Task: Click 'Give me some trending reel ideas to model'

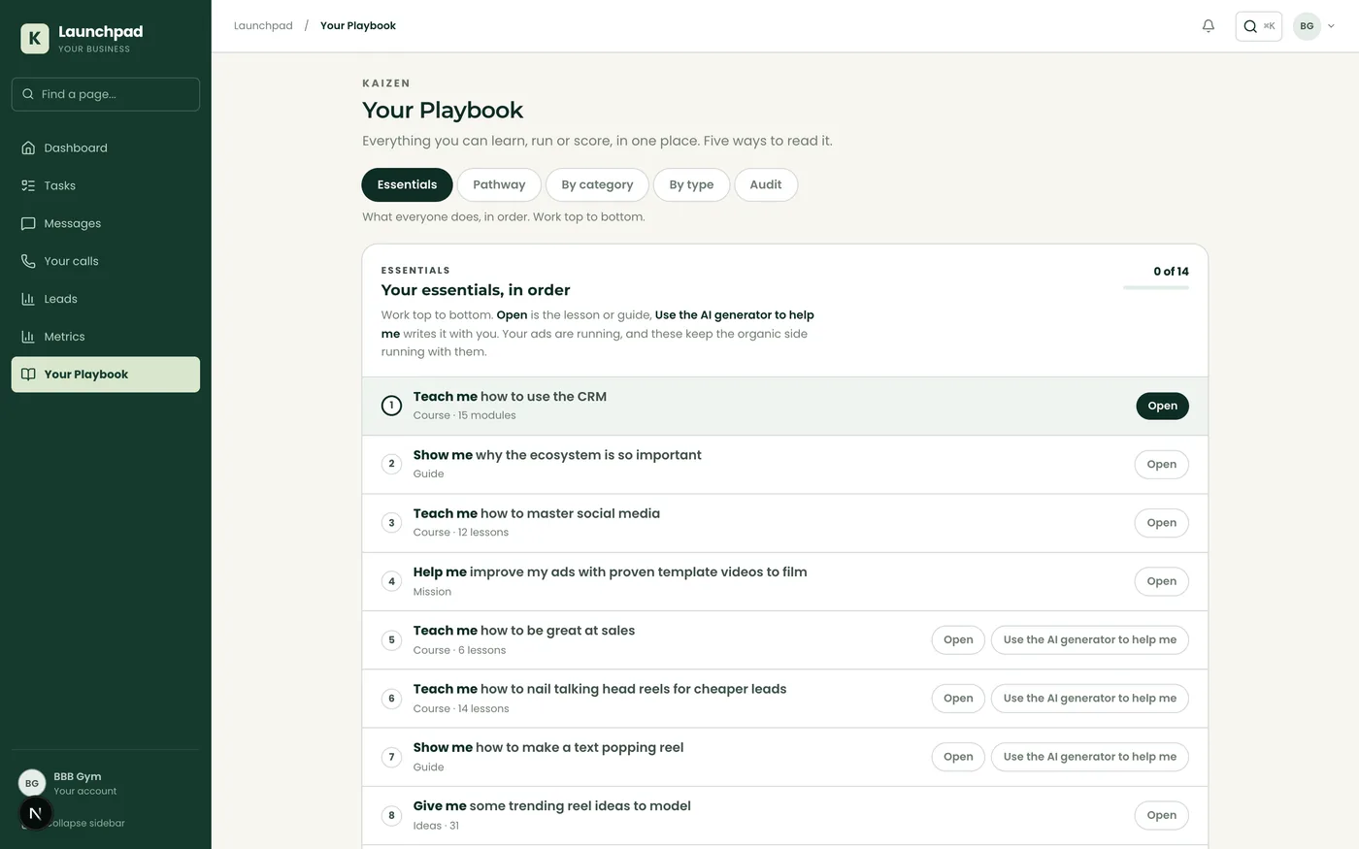Action: [551, 806]
